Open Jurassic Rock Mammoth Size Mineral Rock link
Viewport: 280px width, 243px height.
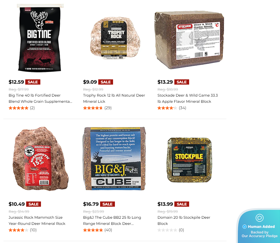[x=37, y=221]
